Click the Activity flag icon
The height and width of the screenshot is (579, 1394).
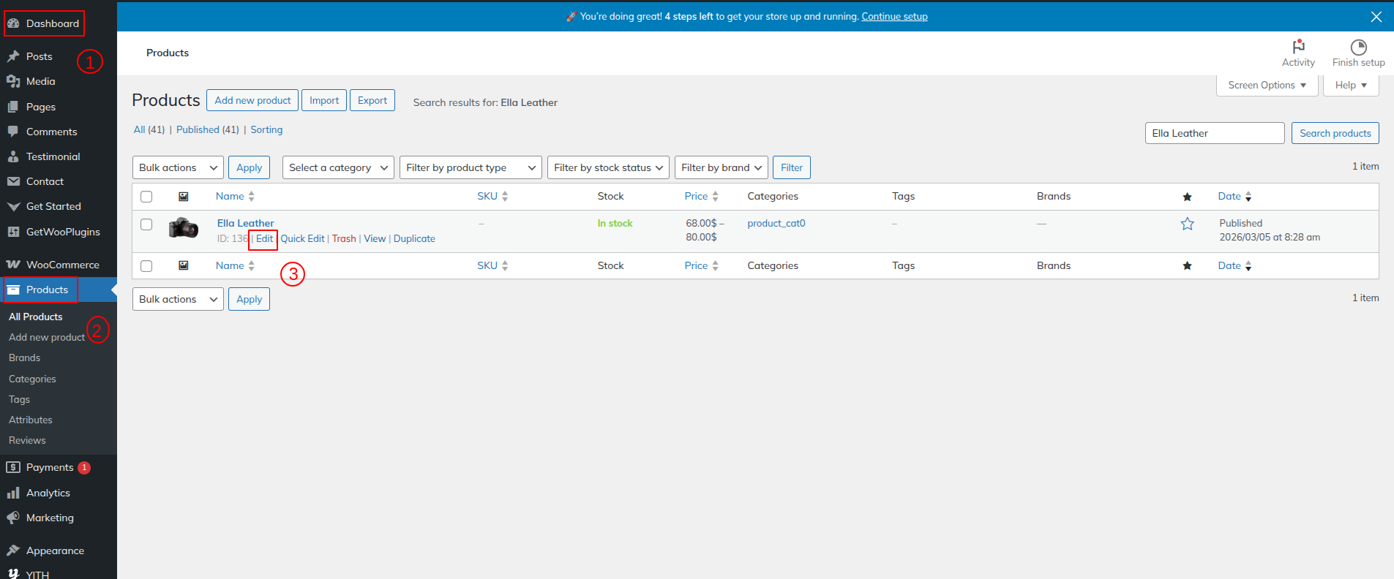[1298, 47]
